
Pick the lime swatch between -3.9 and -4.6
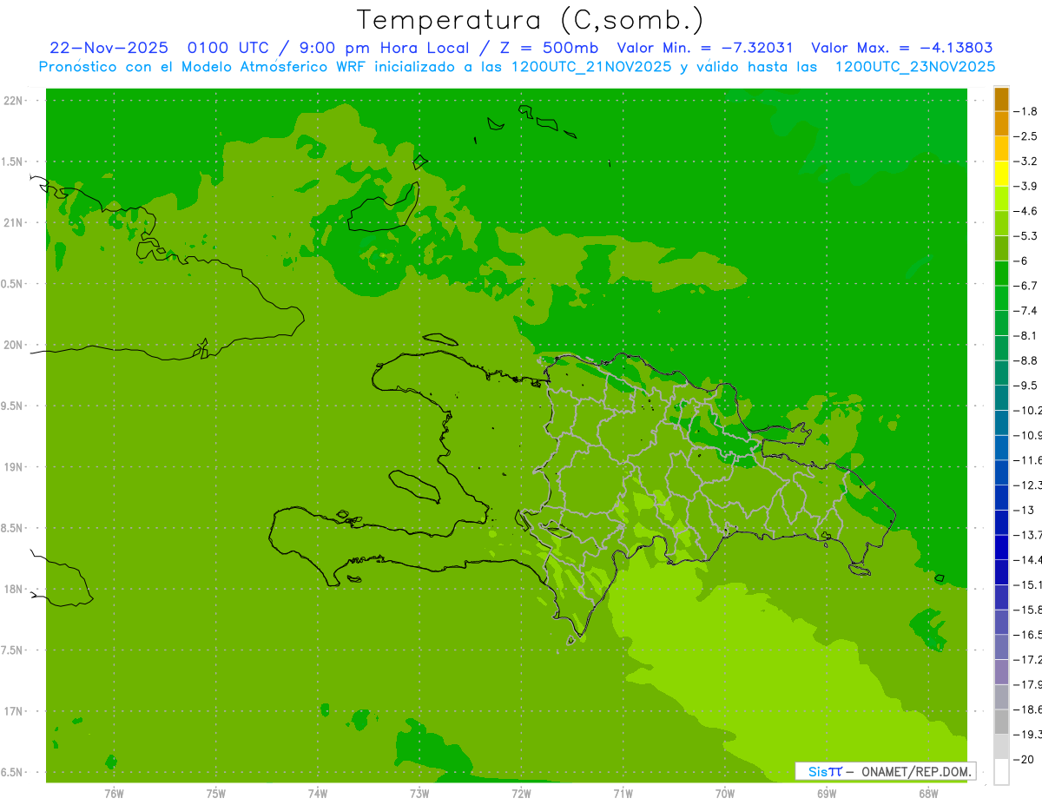1002,199
